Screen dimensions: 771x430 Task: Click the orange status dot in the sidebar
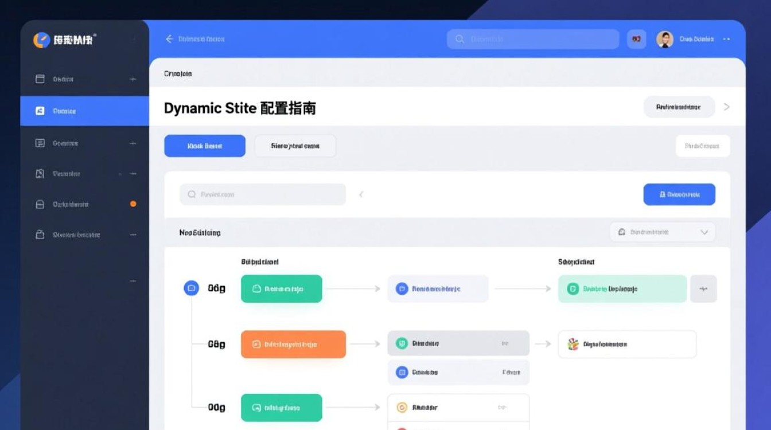pos(133,204)
